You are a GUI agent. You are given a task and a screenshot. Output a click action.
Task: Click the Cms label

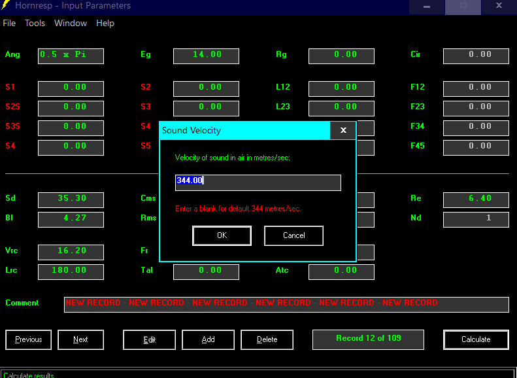[x=148, y=198]
